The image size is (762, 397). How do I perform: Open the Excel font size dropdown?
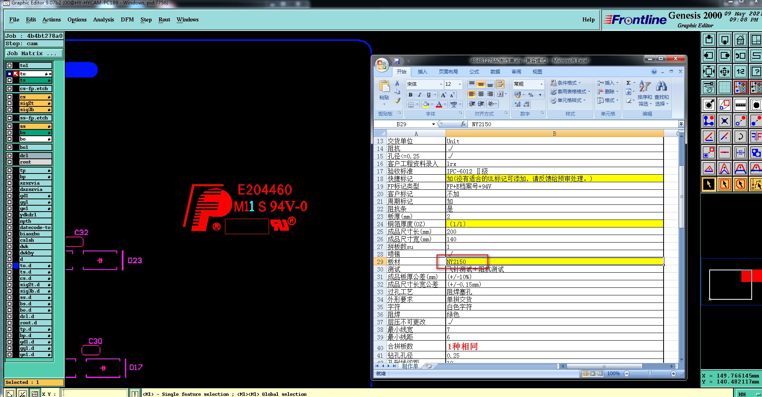[x=460, y=84]
